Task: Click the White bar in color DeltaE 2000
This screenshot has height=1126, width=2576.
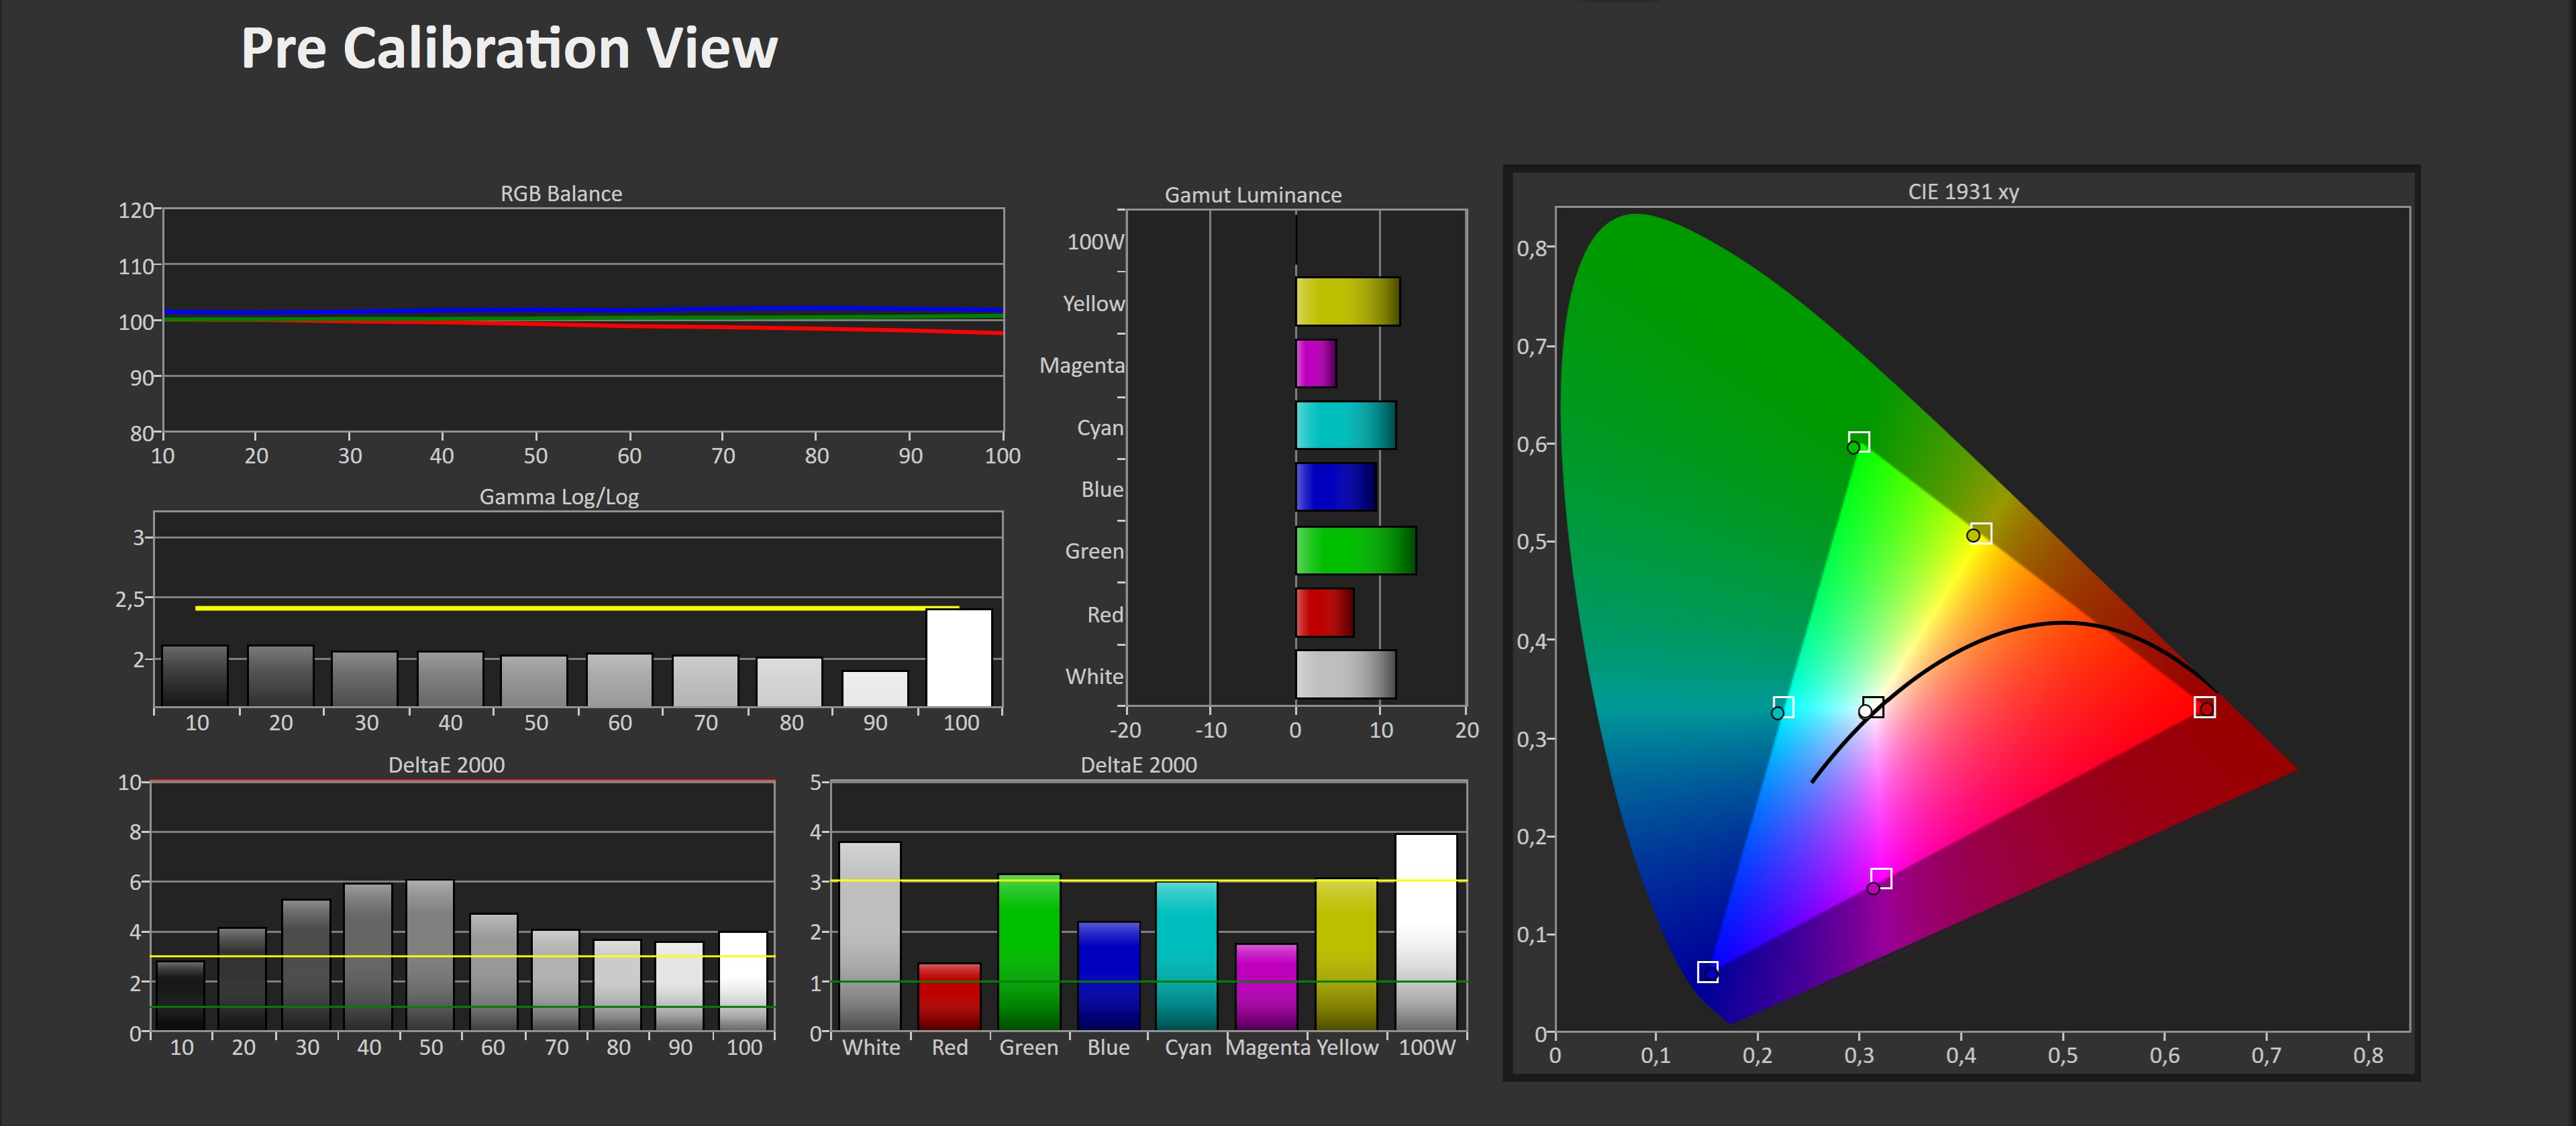Action: click(870, 935)
